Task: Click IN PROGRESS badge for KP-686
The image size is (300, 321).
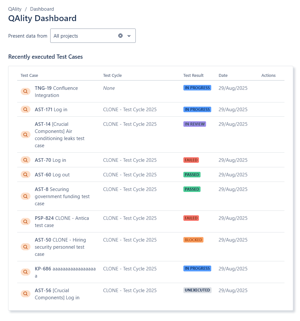Action: pos(197,268)
